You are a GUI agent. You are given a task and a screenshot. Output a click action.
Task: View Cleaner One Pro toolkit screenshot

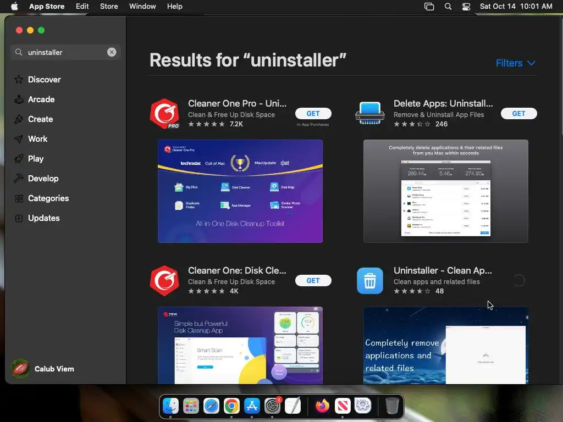coord(240,191)
